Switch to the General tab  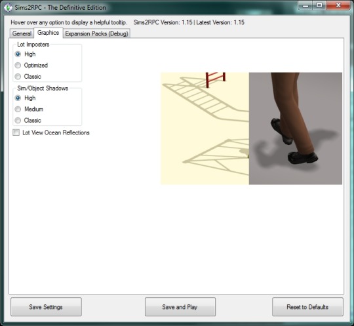[x=22, y=33]
